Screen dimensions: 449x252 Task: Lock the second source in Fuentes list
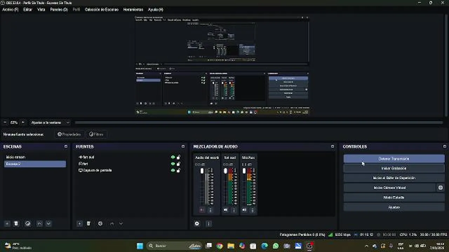179,164
